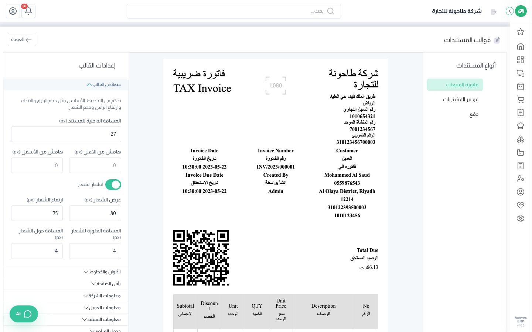Image resolution: width=532 pixels, height=332 pixels.
Task: Click customer name Mohammed Al Saud
Action: (347, 175)
